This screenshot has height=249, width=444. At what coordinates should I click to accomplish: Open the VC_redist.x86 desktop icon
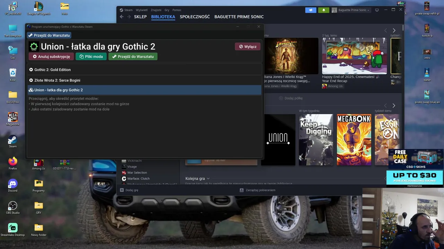click(13, 9)
